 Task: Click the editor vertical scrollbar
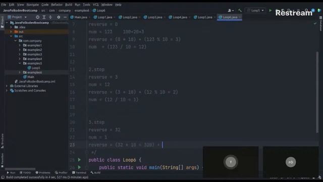click(317, 92)
